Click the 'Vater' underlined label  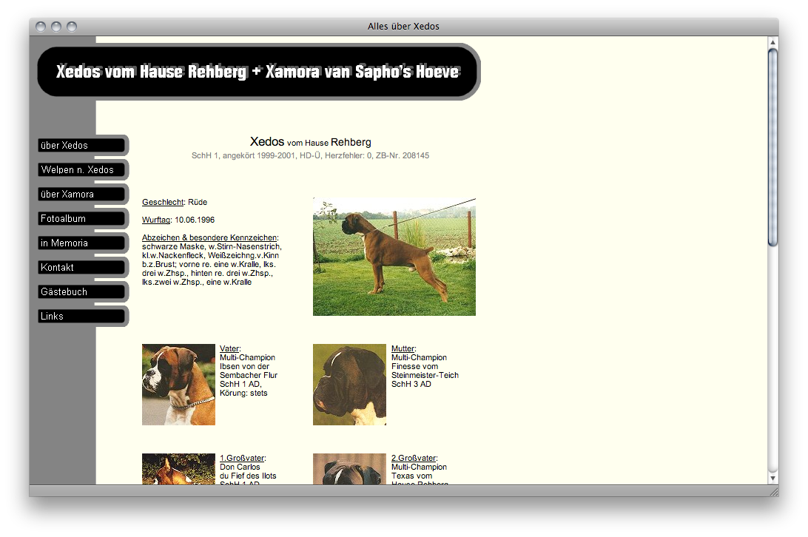point(229,349)
